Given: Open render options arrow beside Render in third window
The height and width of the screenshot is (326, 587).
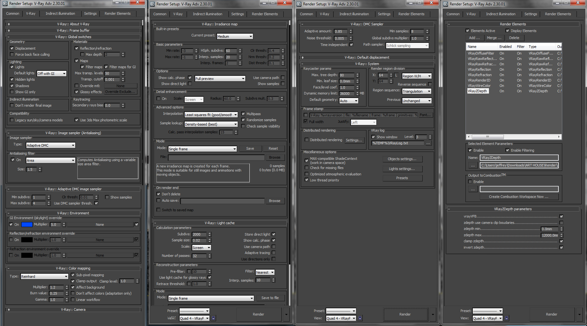Looking at the screenshot, I should tap(433, 314).
